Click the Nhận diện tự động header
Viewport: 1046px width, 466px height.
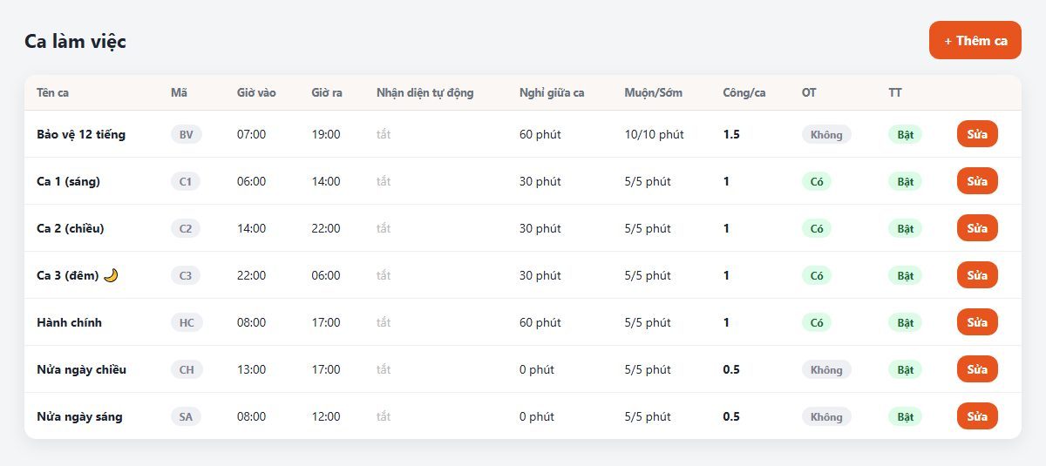click(x=425, y=92)
